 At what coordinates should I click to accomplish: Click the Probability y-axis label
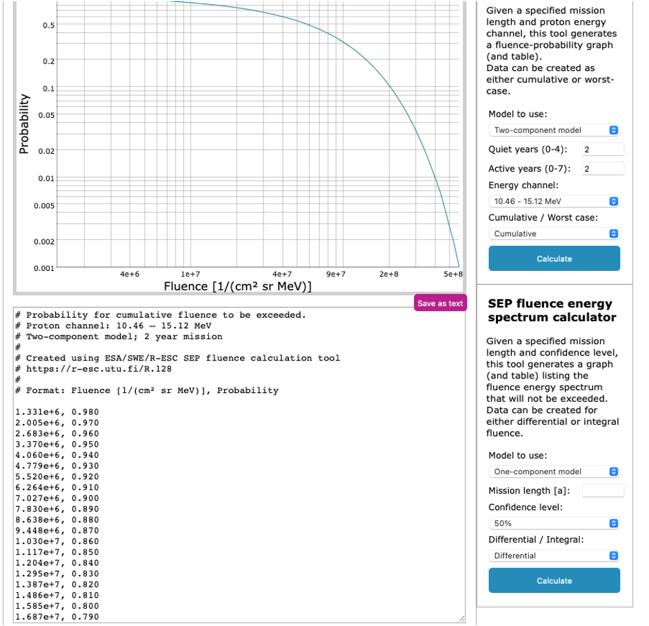(24, 124)
